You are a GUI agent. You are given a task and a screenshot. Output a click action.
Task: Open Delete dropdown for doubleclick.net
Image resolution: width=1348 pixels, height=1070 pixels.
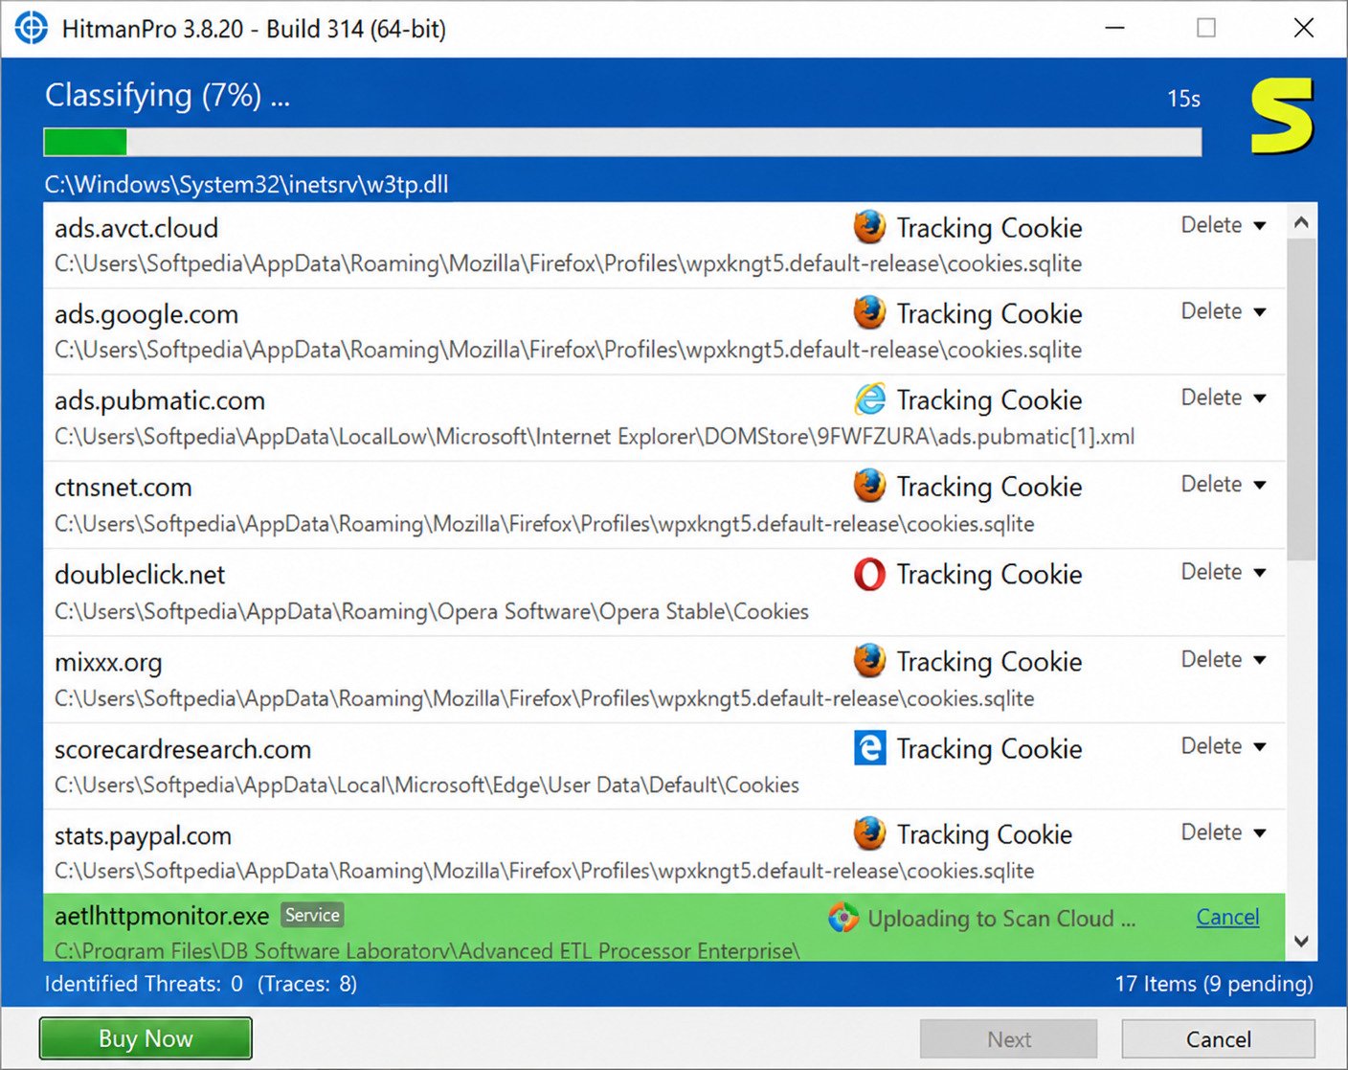pyautogui.click(x=1223, y=572)
